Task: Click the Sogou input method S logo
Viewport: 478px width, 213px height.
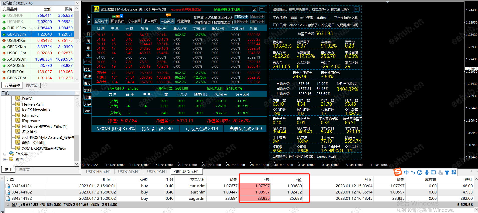Action: 398,172
